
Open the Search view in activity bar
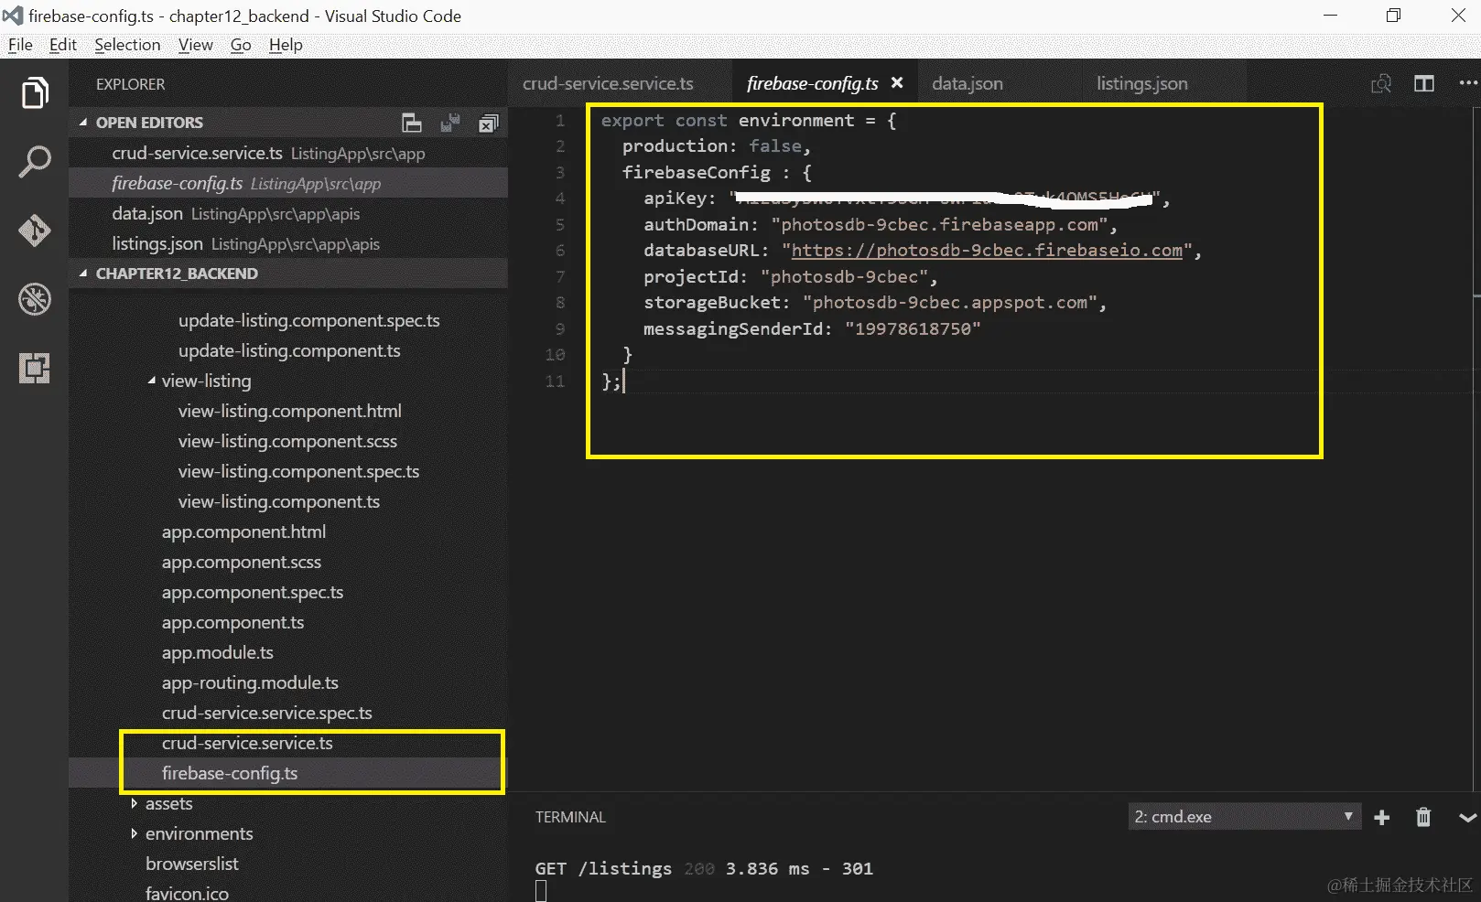(x=35, y=161)
